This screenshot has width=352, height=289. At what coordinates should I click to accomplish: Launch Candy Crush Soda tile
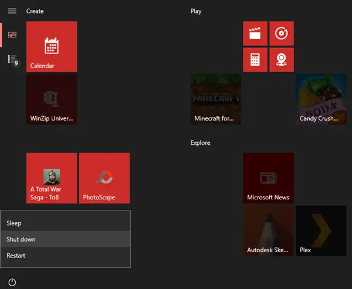pos(321,99)
